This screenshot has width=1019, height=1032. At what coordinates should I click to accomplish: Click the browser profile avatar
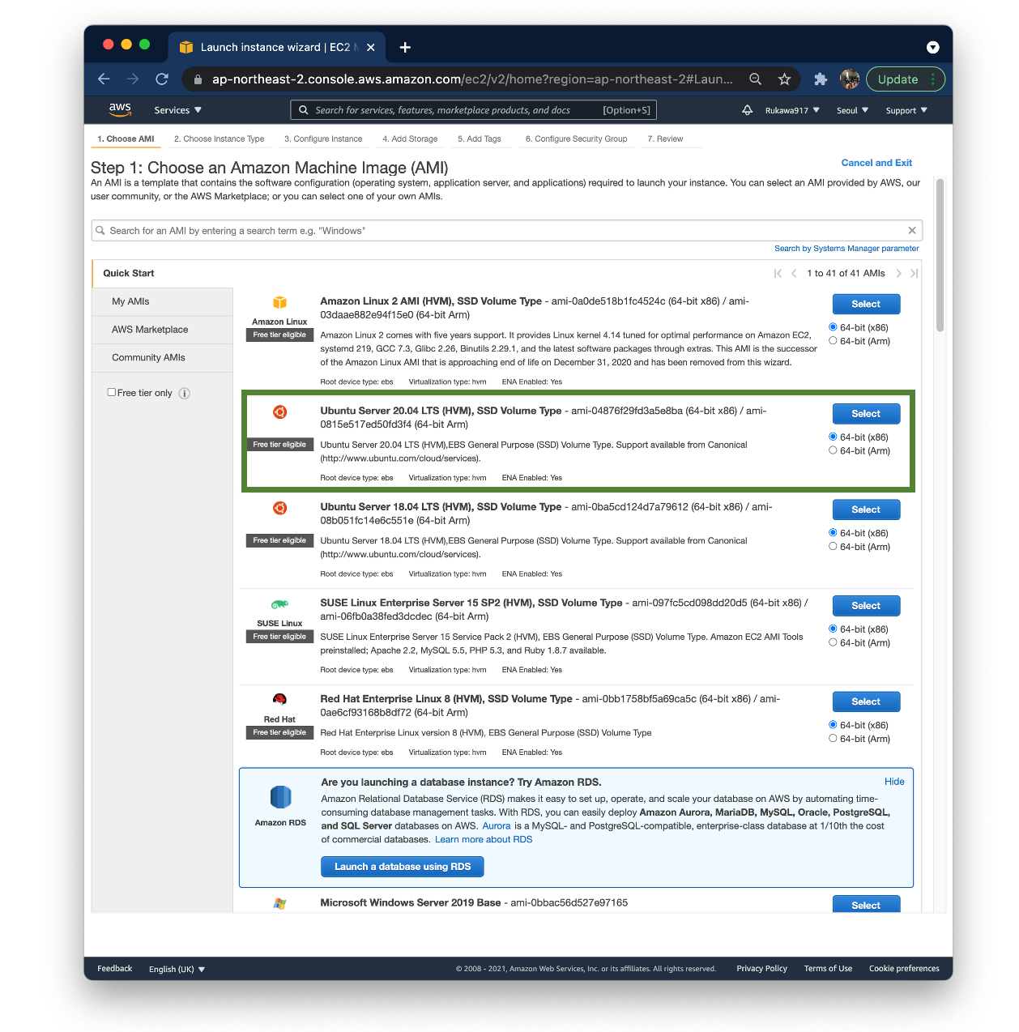[x=850, y=79]
